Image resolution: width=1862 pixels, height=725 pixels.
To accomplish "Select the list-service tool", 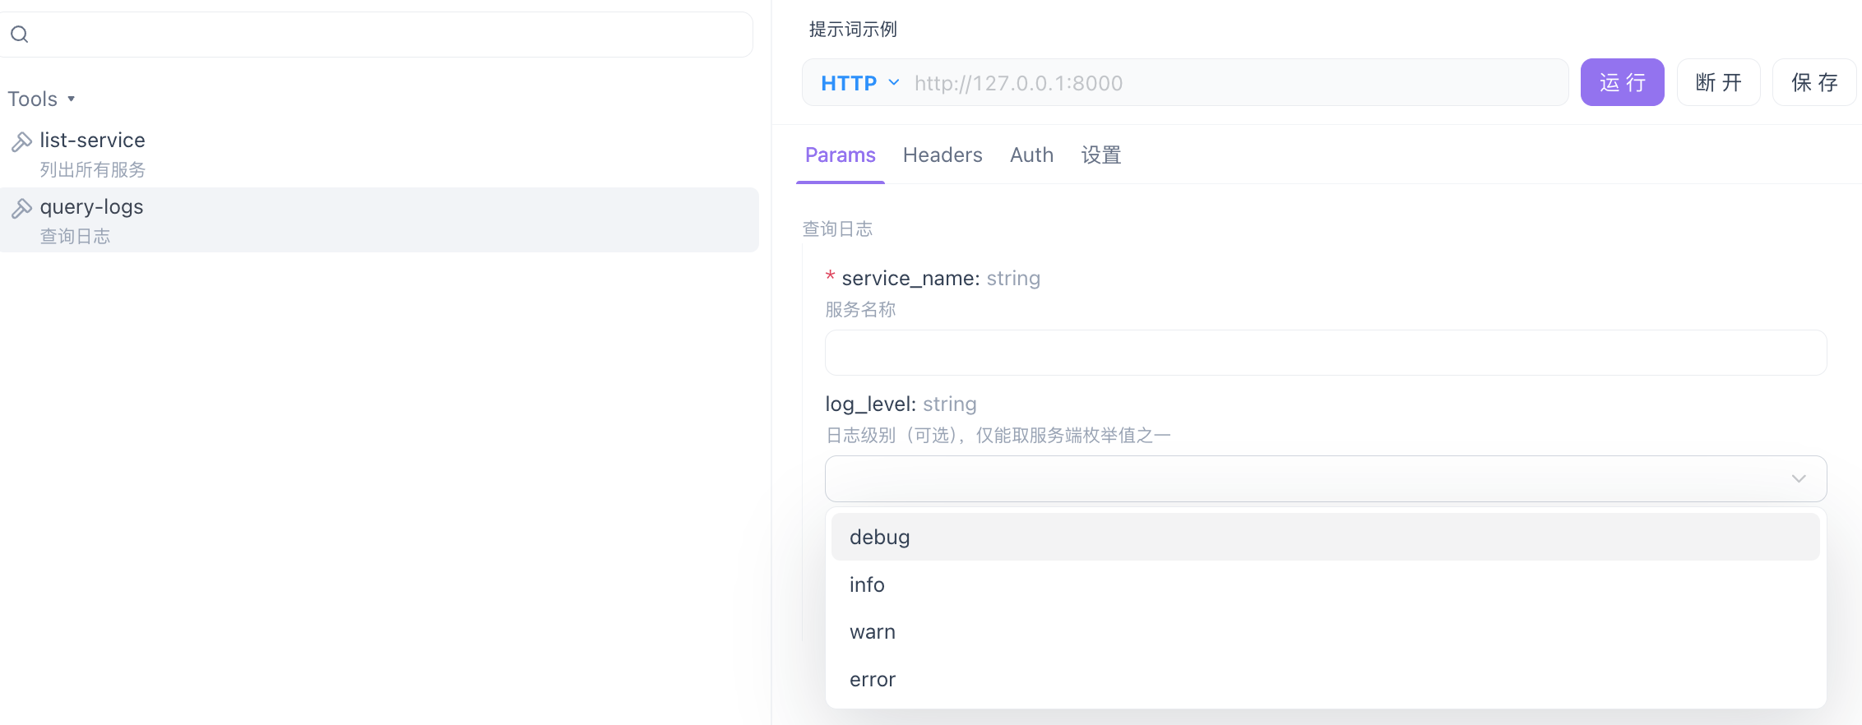I will tap(379, 154).
